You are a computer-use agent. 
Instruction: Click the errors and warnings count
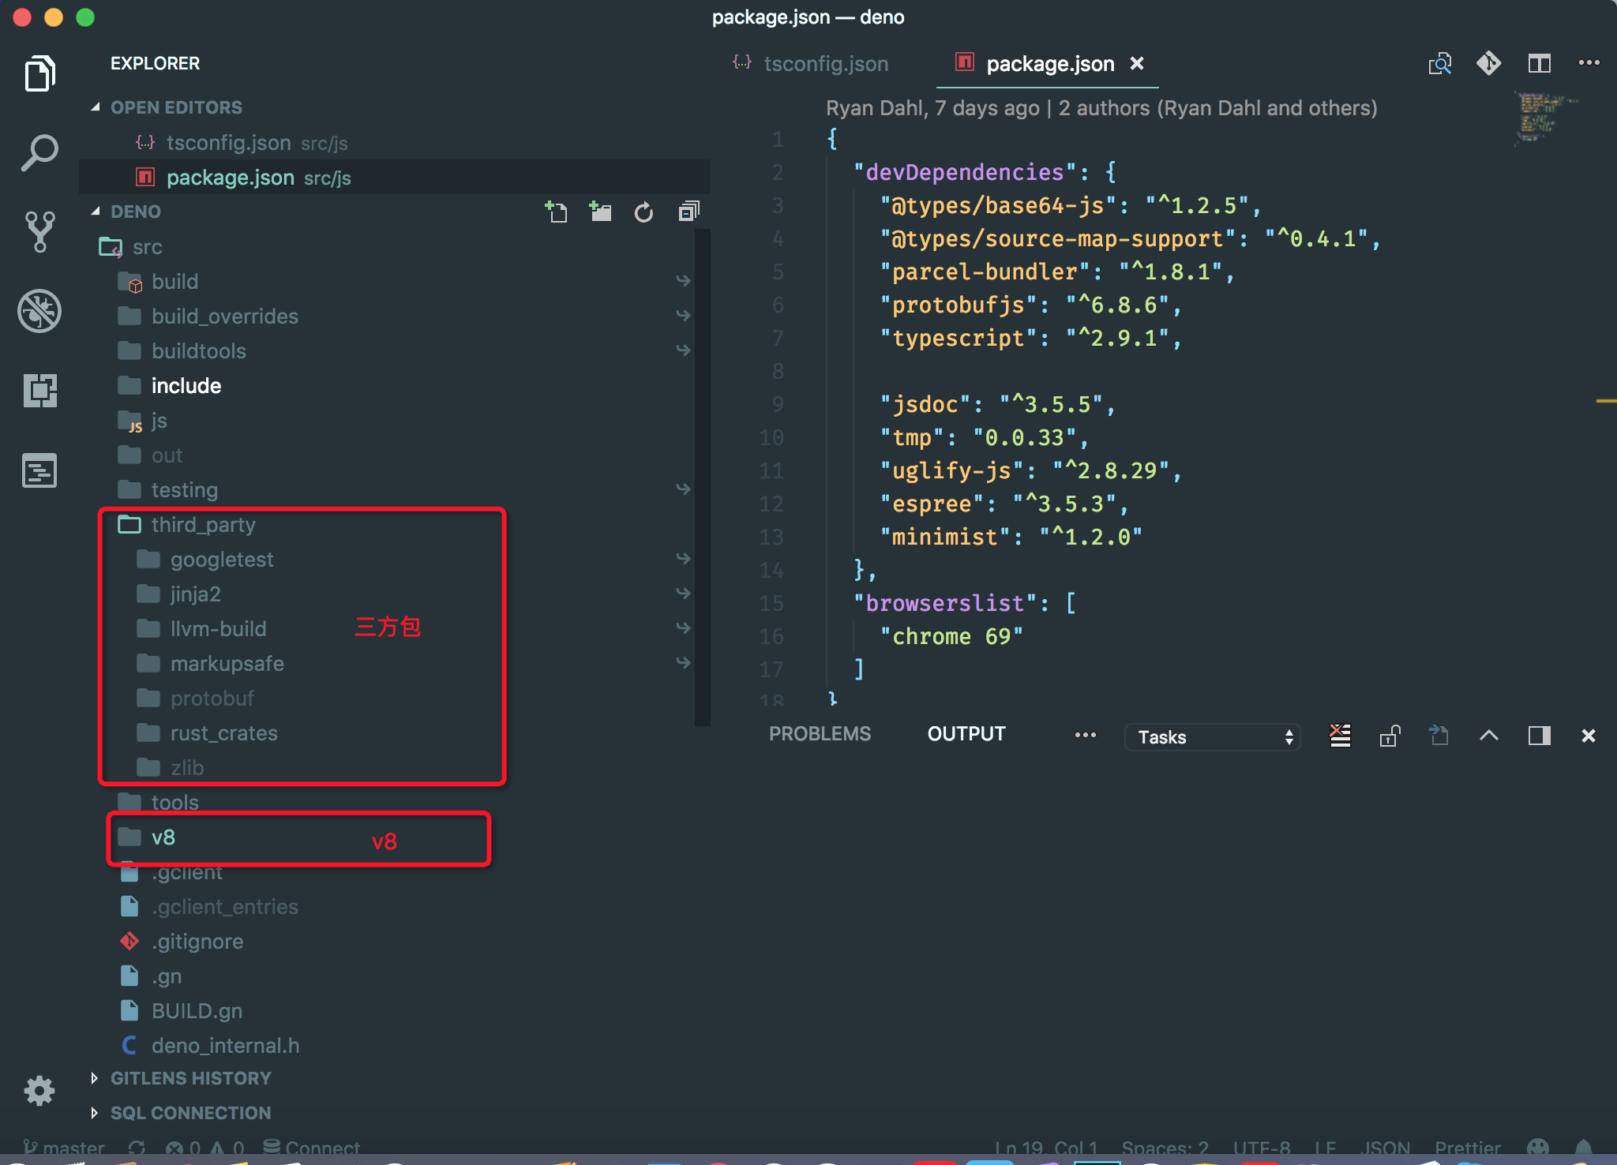point(205,1148)
